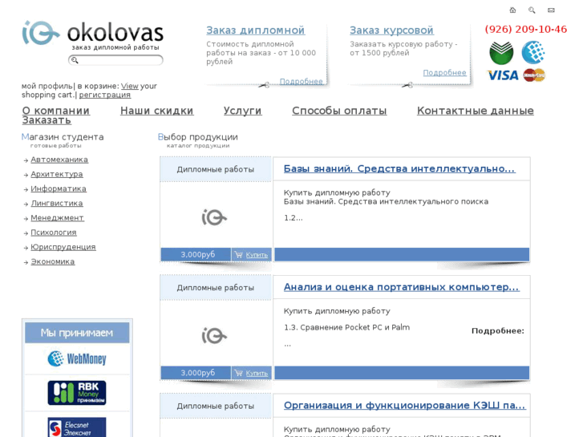Click the RBK Money banner
Image resolution: width=583 pixels, height=437 pixels.
(77, 393)
